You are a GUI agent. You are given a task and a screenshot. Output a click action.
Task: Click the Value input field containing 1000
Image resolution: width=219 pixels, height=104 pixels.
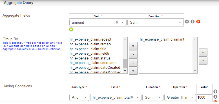click(x=204, y=97)
